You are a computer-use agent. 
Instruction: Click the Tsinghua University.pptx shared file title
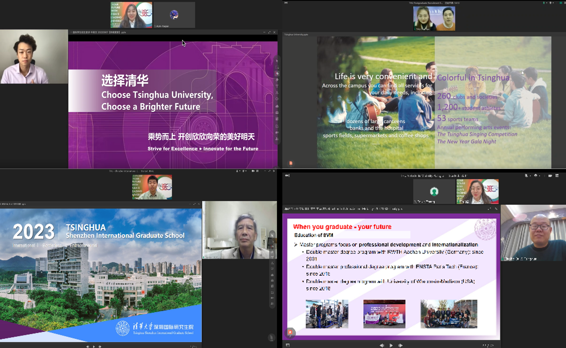[296, 34]
